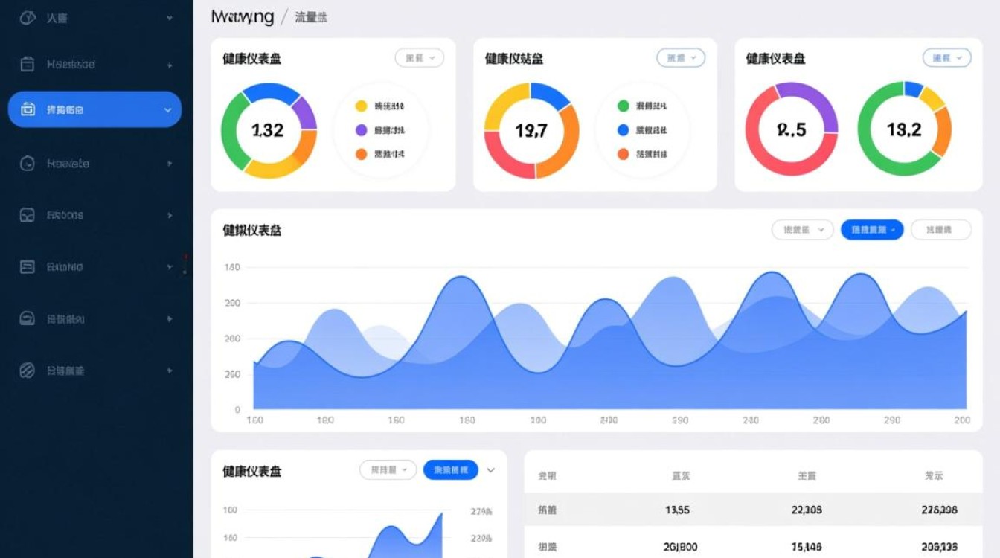The width and height of the screenshot is (1000, 558).
Task: Toggle the purple legend item beside the 1,32 donut
Action: click(362, 130)
